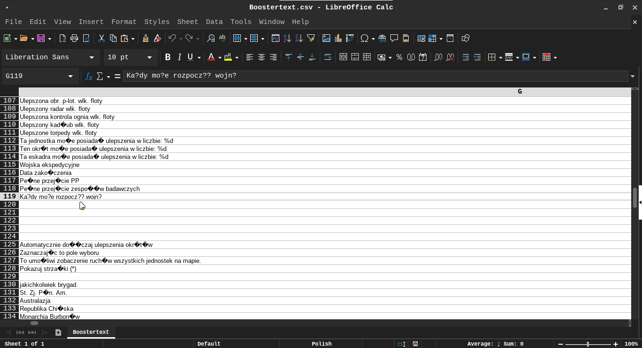
Task: Click the Polish language status field
Action: pos(322,344)
